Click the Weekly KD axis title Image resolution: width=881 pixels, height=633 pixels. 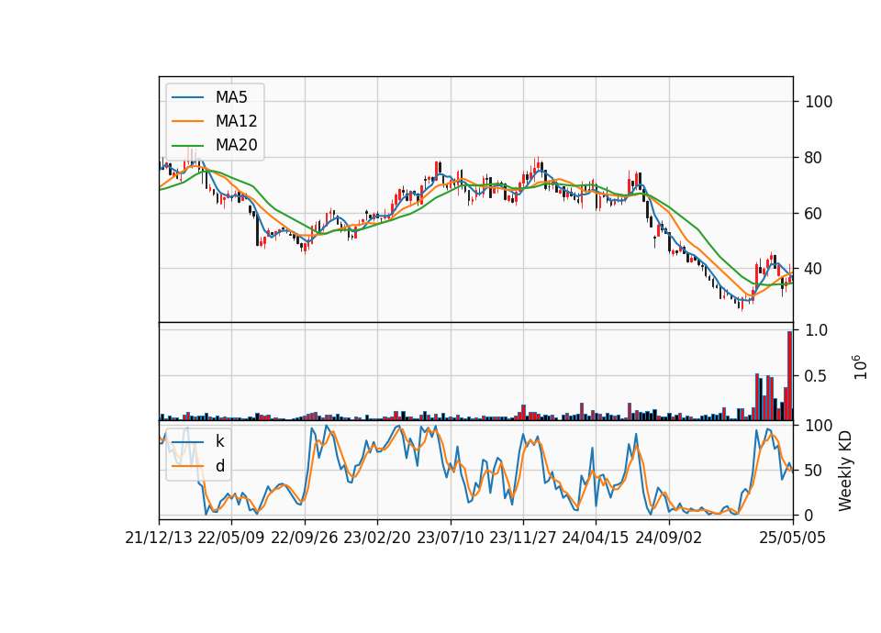844,471
